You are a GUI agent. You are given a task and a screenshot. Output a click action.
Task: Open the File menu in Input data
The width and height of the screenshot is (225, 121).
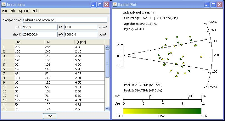point(4,11)
